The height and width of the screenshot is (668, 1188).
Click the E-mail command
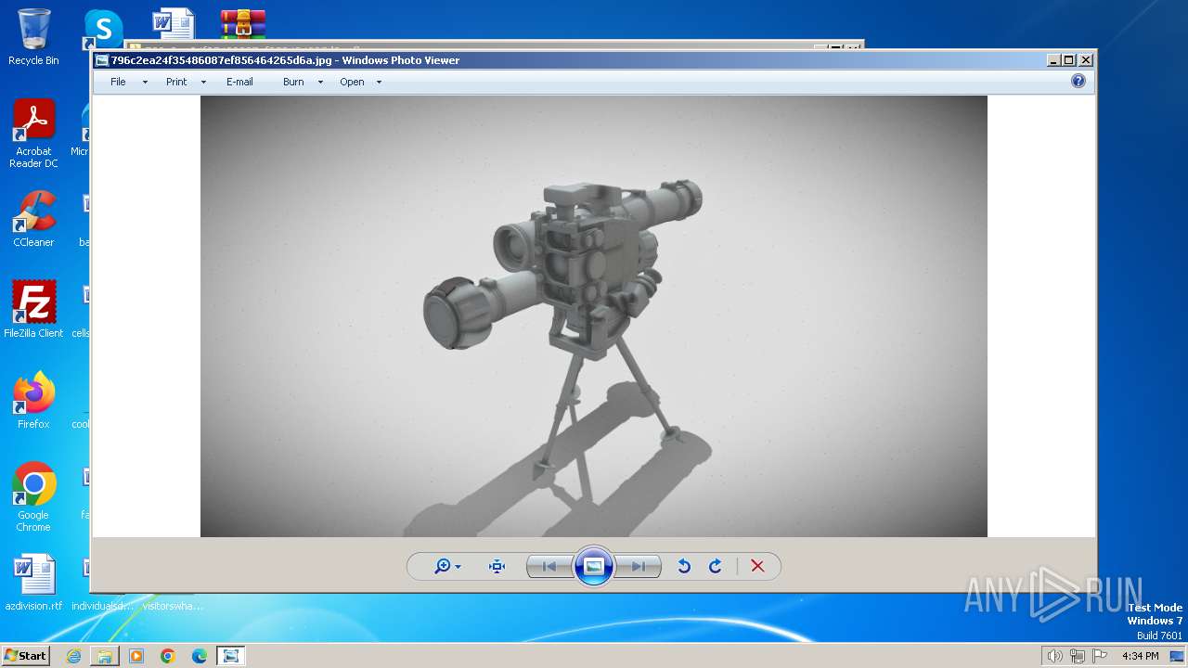pos(239,82)
